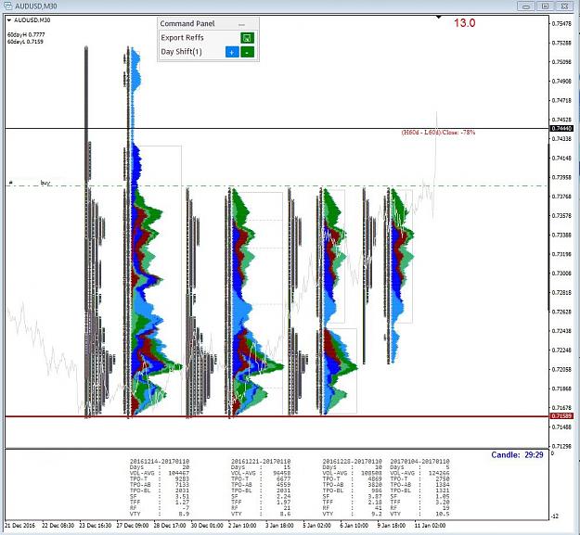The width and height of the screenshot is (580, 535).
Task: Select the red support line price label 0.71589
Action: pos(561,416)
